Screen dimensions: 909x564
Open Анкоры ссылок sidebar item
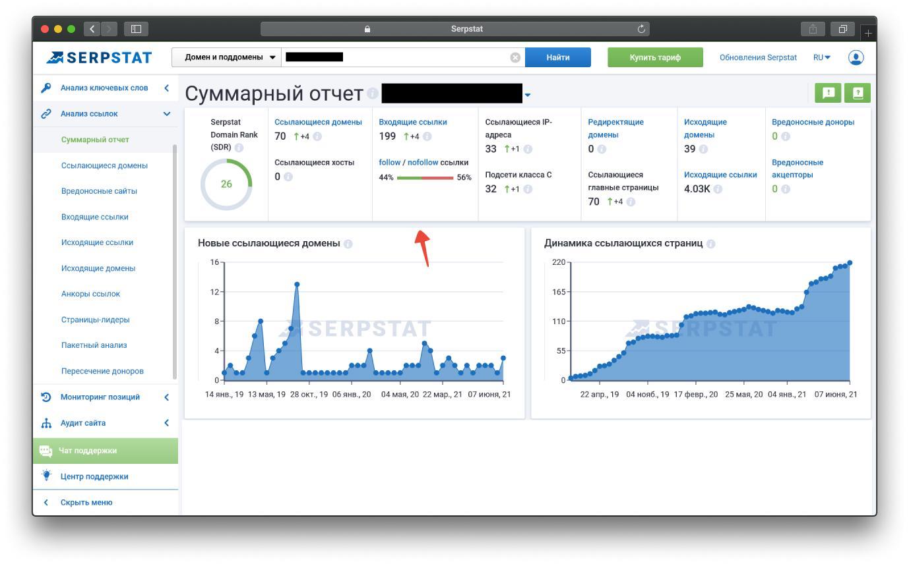(x=90, y=294)
